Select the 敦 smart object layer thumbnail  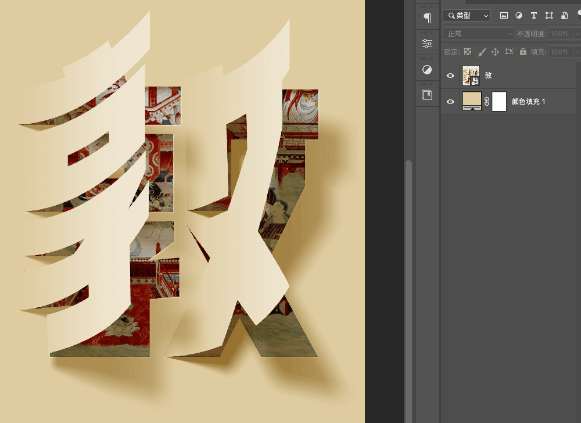[471, 76]
